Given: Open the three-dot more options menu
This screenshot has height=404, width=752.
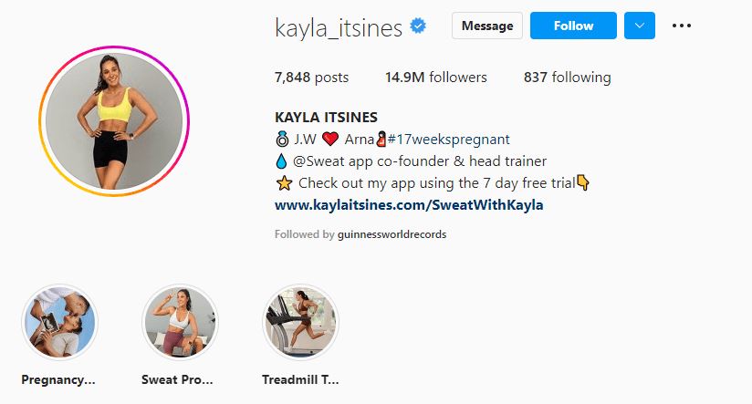Looking at the screenshot, I should tap(682, 26).
